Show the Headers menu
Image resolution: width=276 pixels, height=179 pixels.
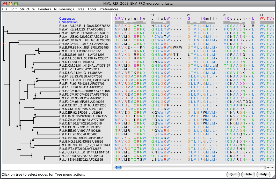[44, 9]
